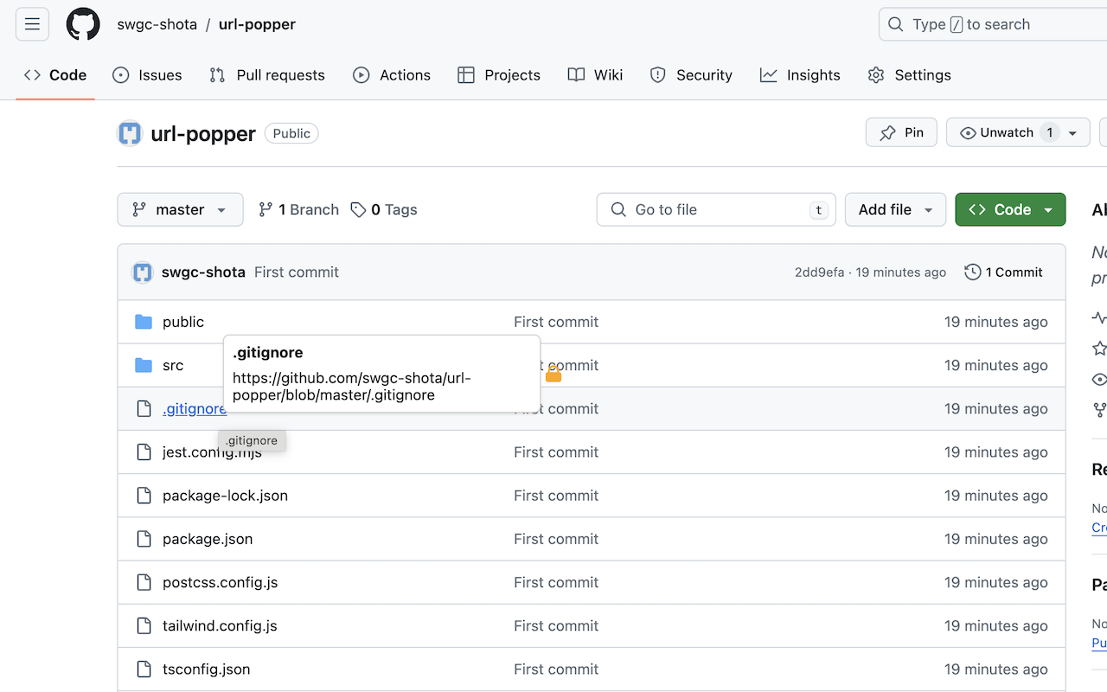View the 0 Tags page

(384, 209)
